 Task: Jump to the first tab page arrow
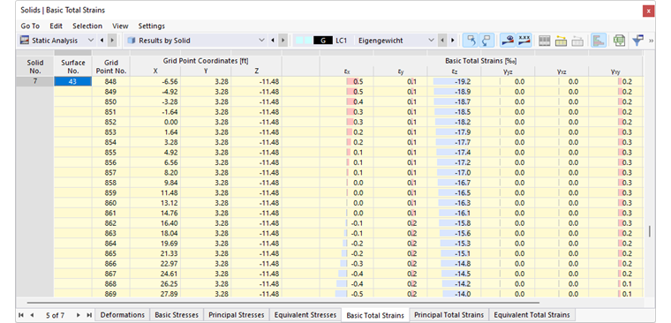click(x=22, y=315)
